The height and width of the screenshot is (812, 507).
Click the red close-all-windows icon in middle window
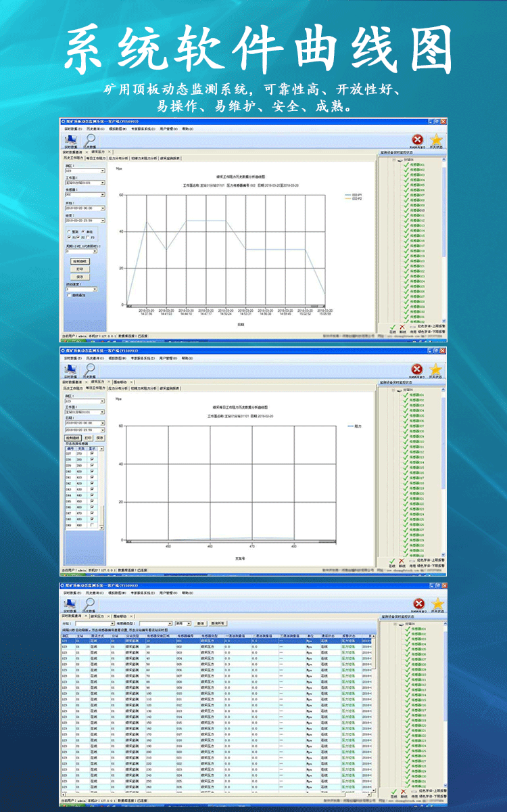417,369
